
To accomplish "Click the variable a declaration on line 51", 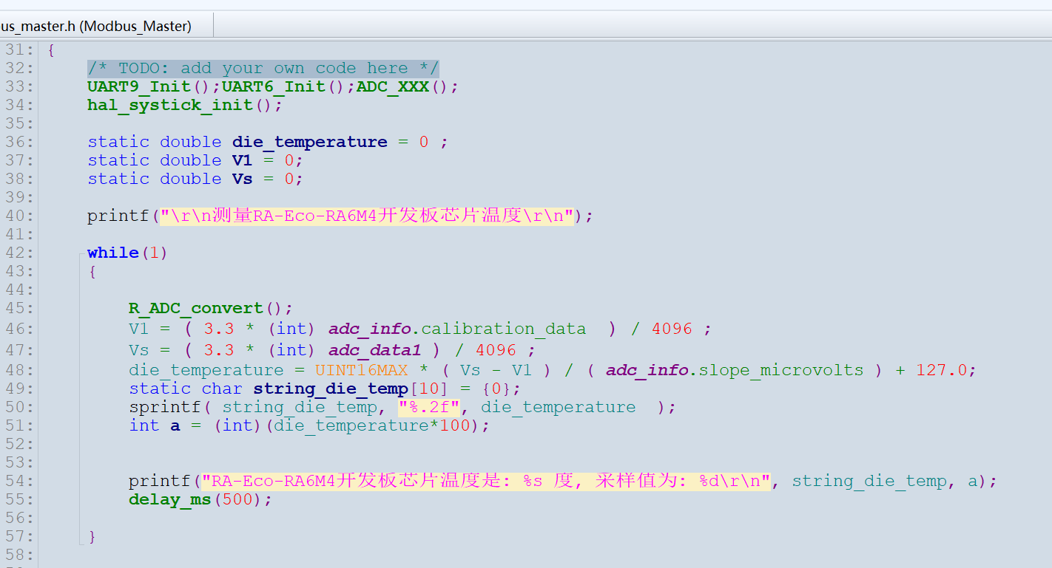I will (175, 425).
